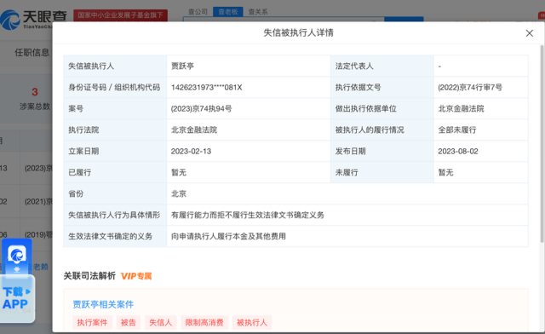This screenshot has width=545, height=334.
Task: Click the dialog's vertical scrollbar
Action: [542, 144]
